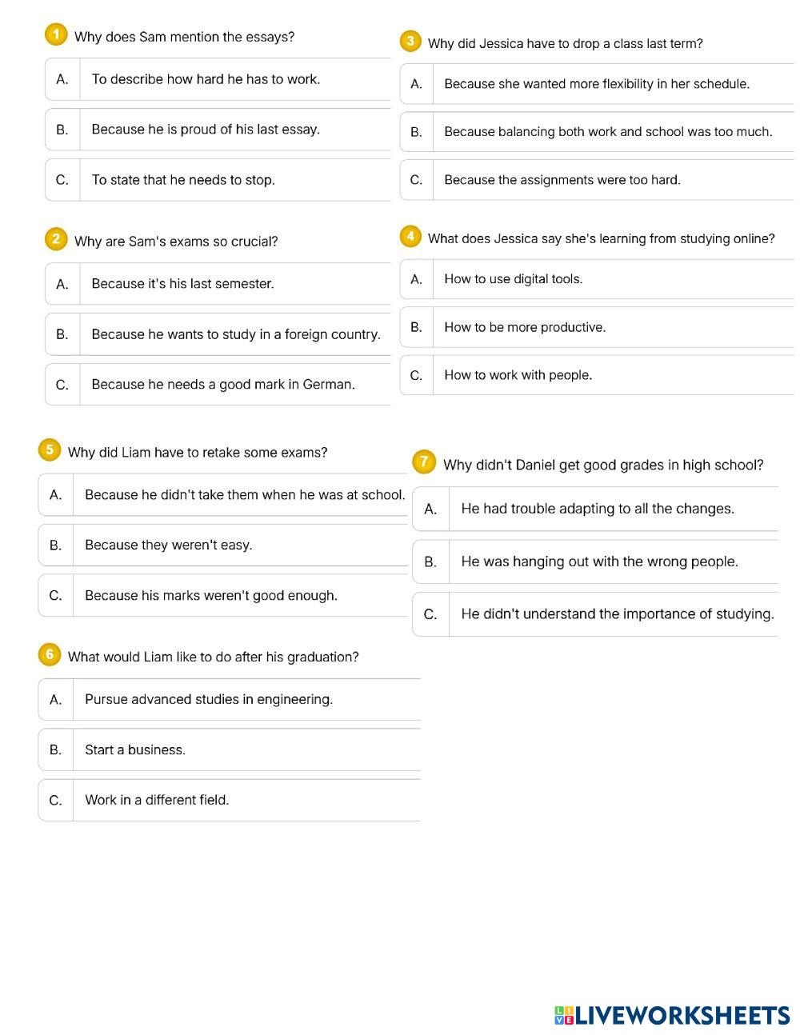Click the yellow question 6 number badge
The height and width of the screenshot is (1035, 800).
pos(50,655)
